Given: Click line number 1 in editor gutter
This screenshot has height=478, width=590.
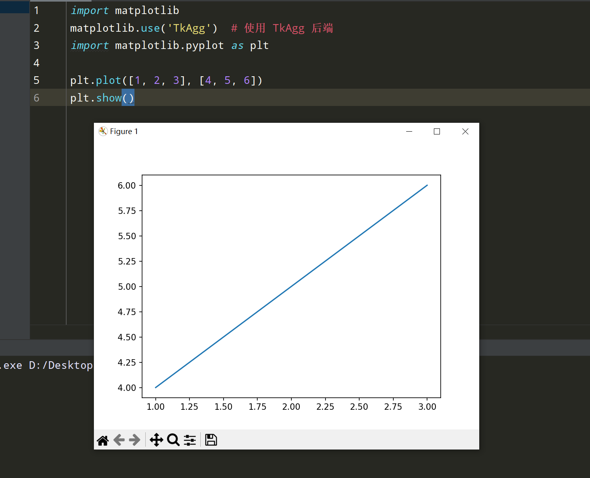Looking at the screenshot, I should tap(37, 10).
